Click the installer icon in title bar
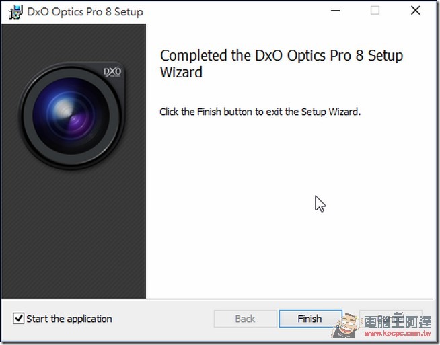The image size is (440, 345). click(x=15, y=12)
